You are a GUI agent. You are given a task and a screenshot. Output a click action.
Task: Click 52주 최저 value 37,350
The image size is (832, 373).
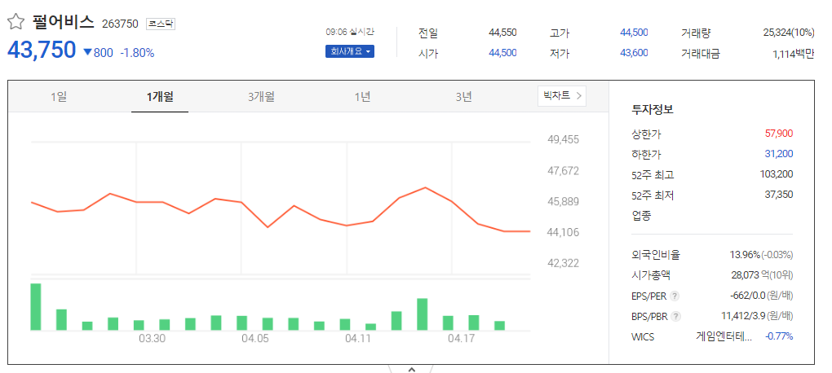(779, 195)
